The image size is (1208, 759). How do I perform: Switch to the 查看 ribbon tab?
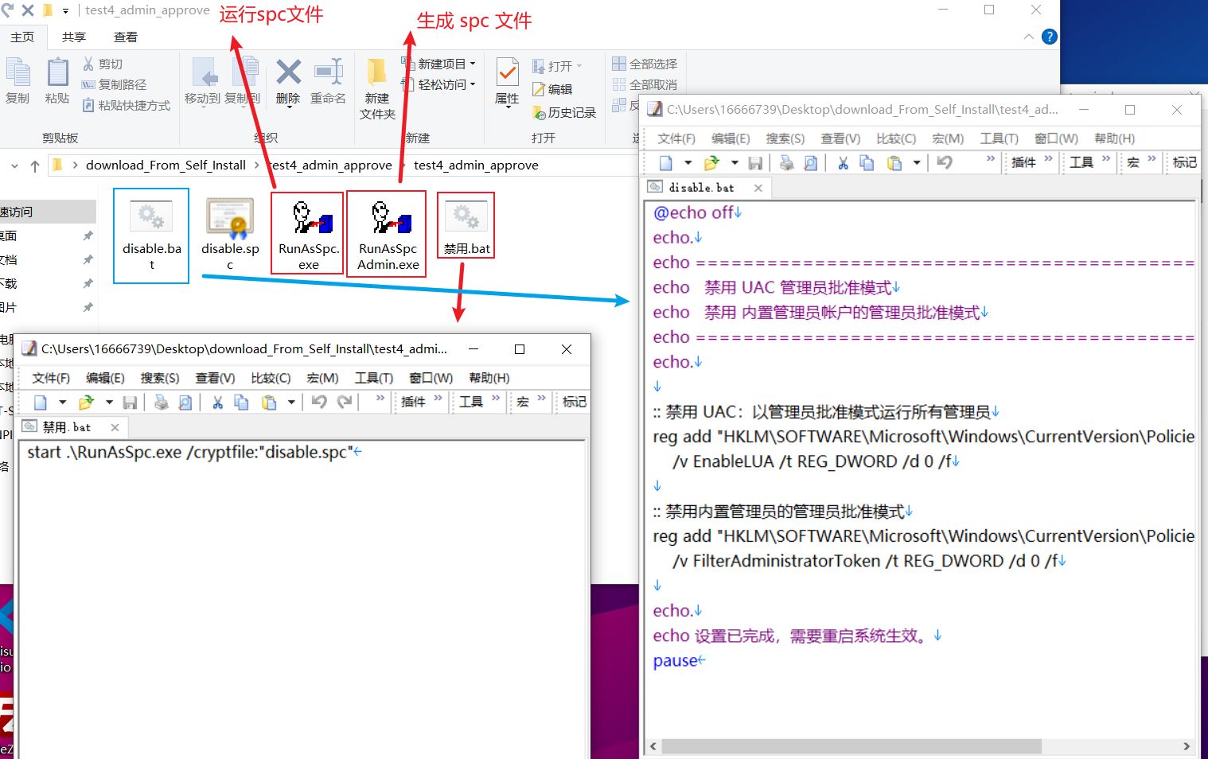point(125,37)
